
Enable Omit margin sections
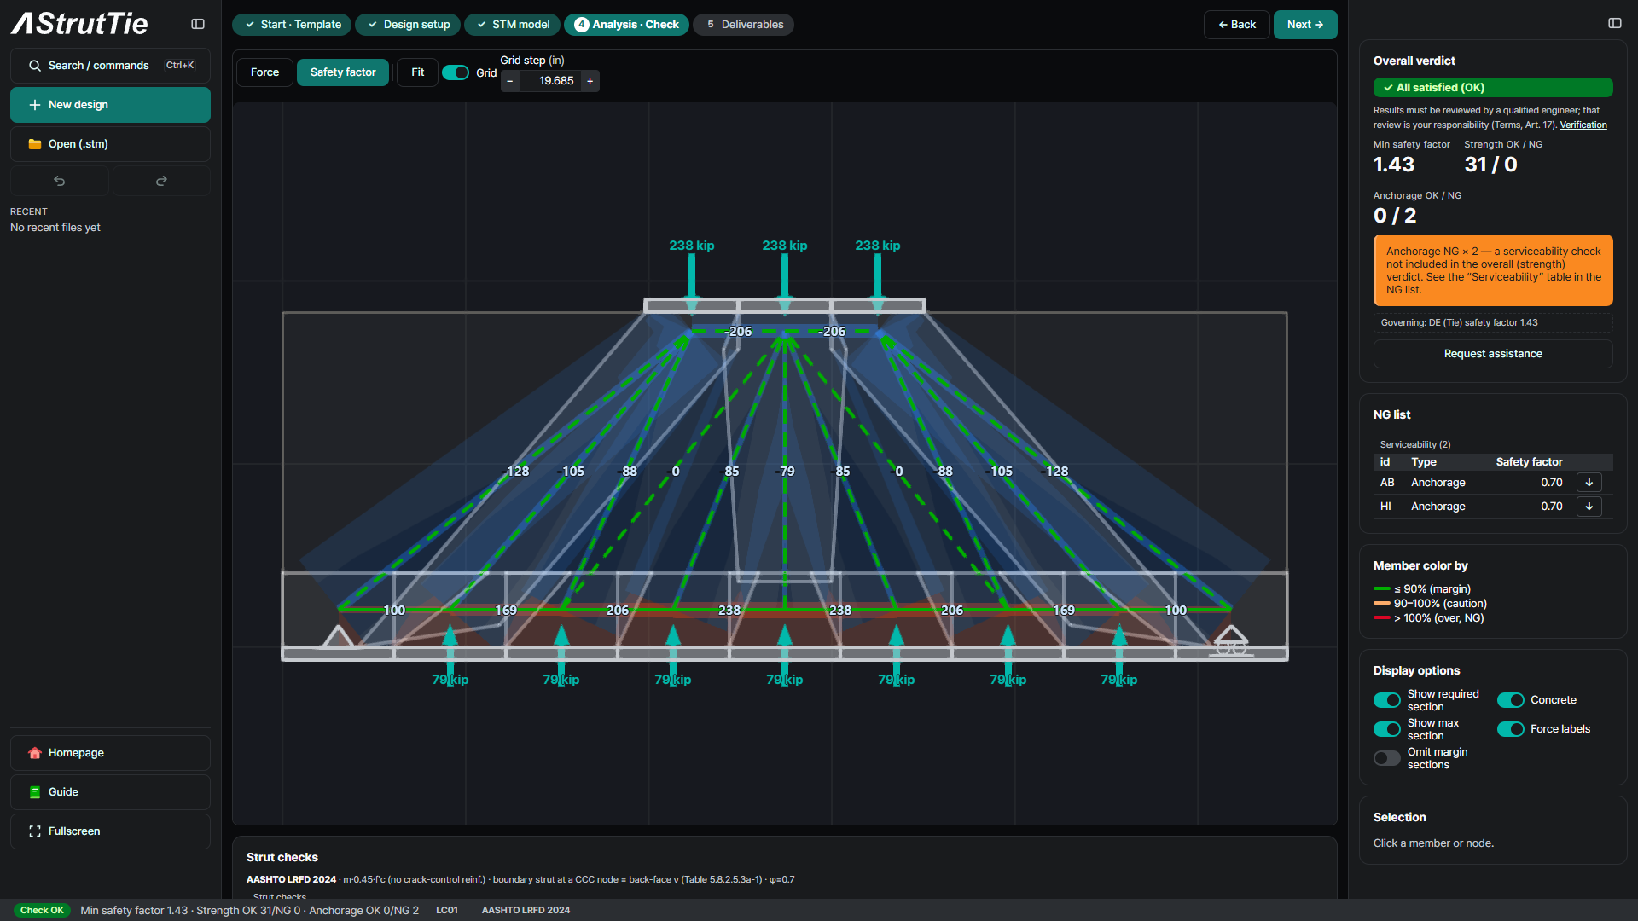pyautogui.click(x=1386, y=758)
